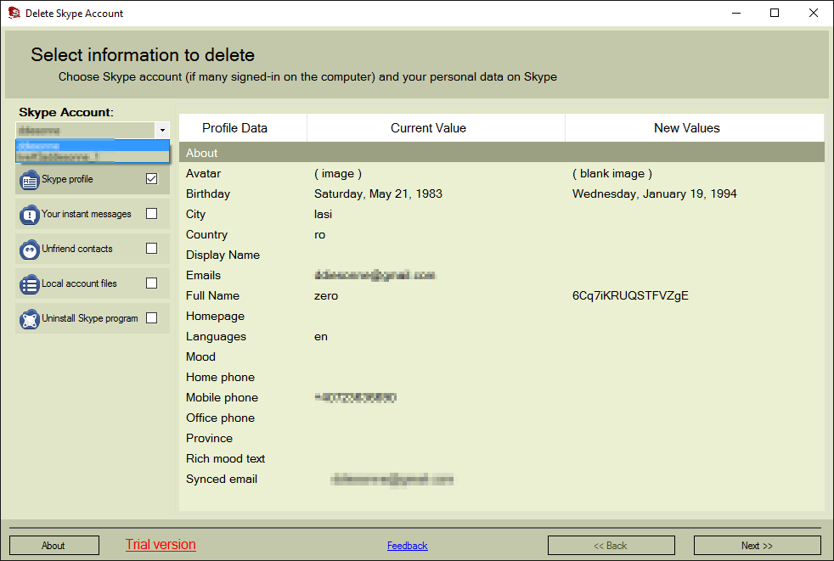Open the Feedback link
Screen dimensions: 834x561
point(408,546)
